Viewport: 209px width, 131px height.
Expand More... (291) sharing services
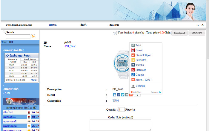[143, 80]
